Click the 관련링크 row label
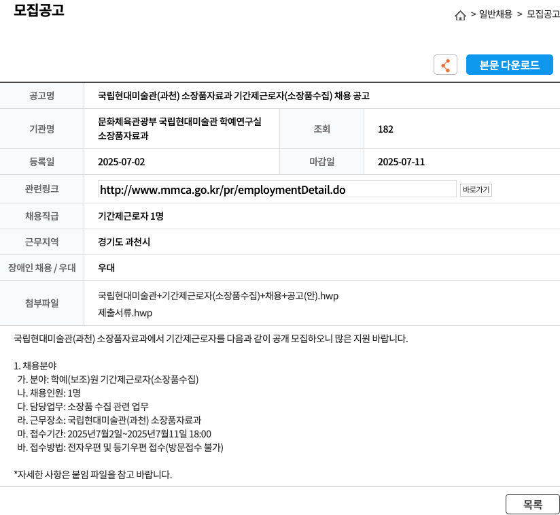 (x=41, y=189)
